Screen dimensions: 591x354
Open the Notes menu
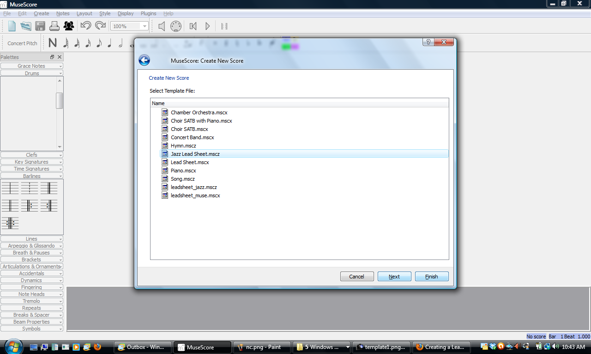[63, 13]
